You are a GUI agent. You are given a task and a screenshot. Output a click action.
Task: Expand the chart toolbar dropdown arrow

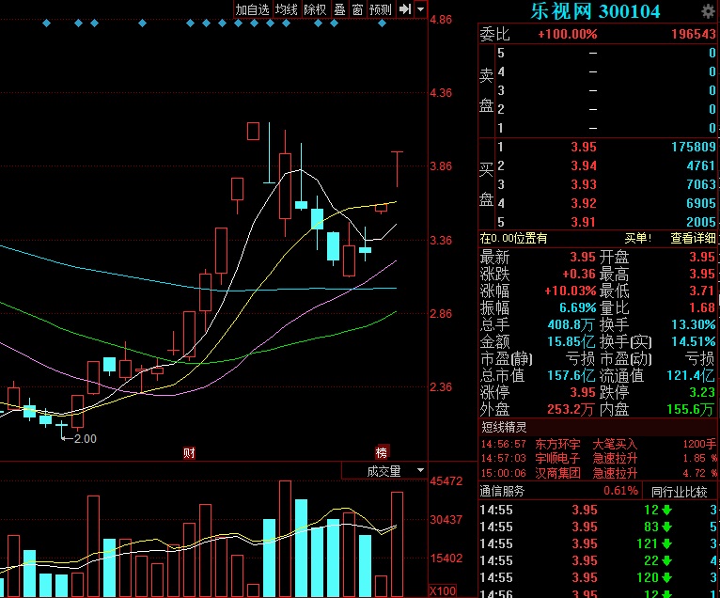(420, 9)
